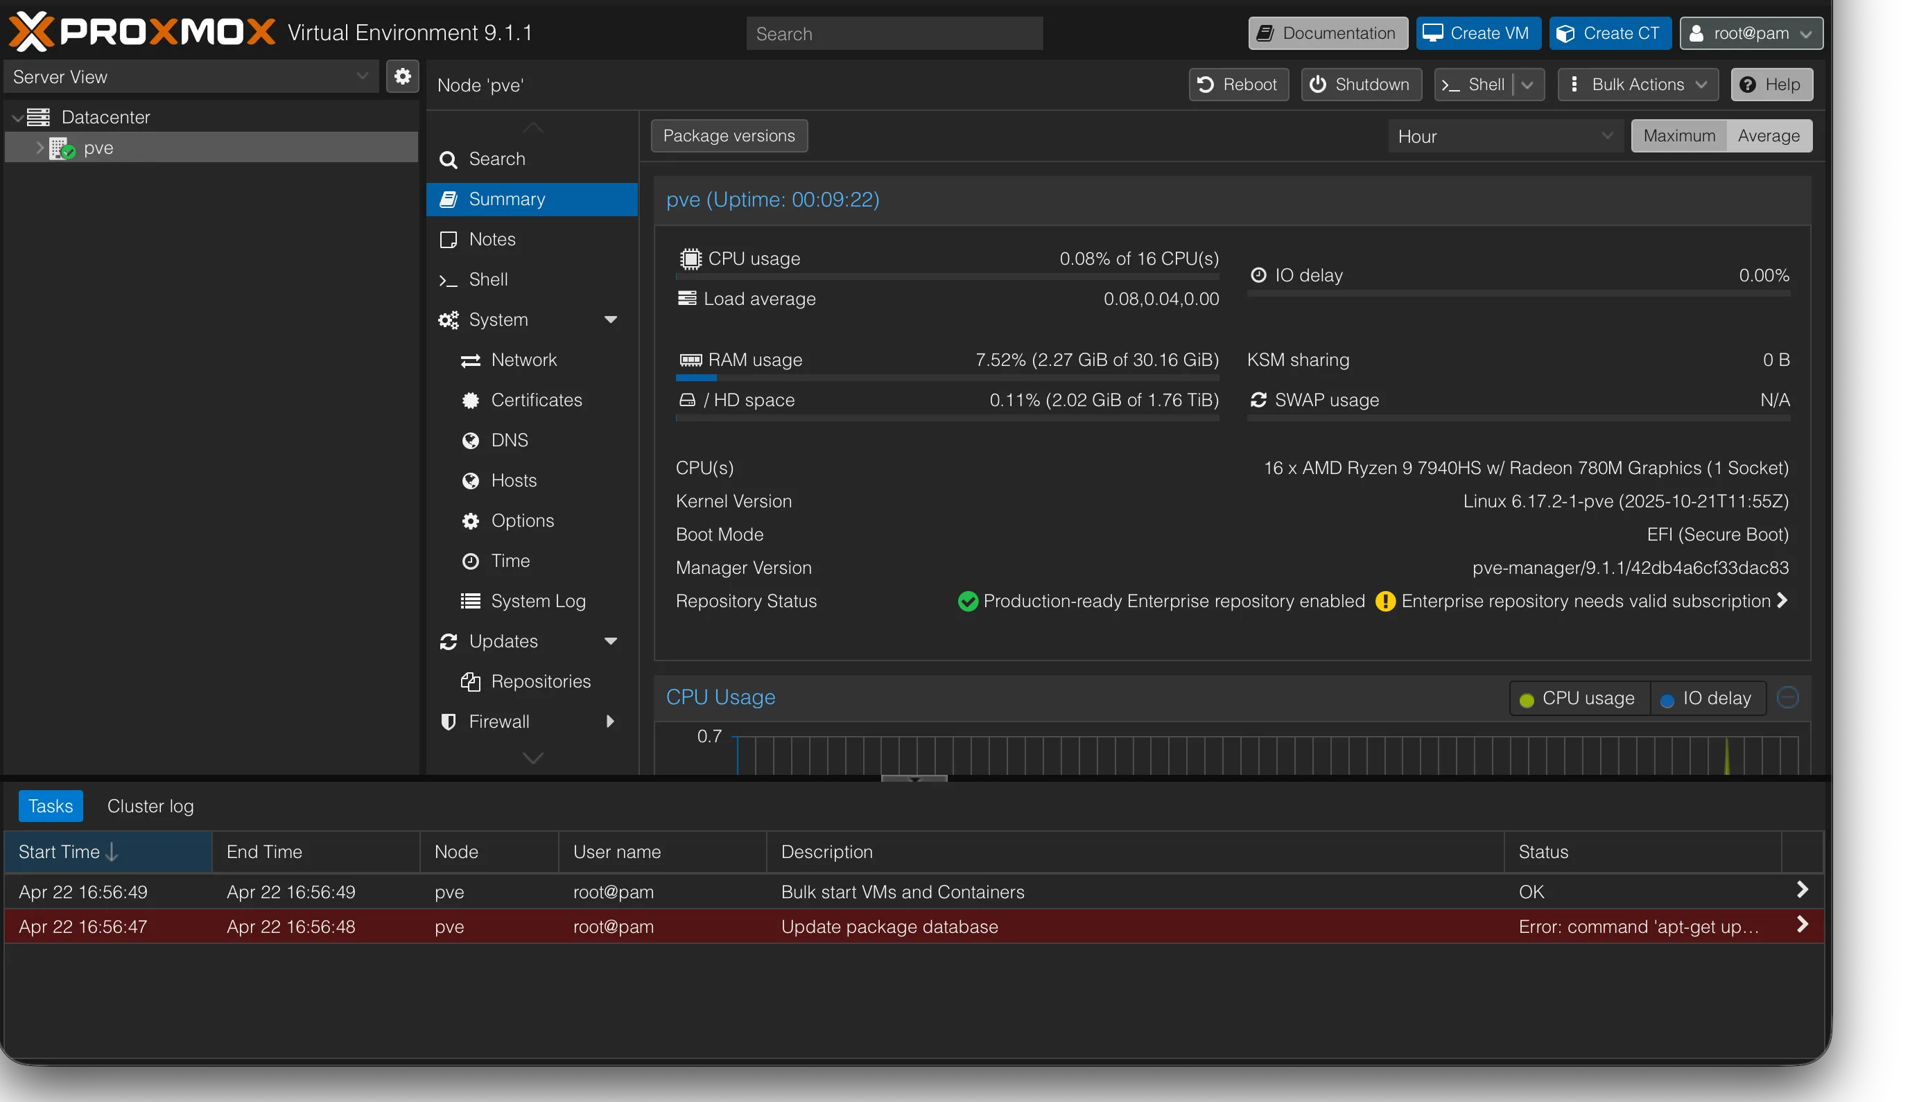Sort tasks by Start Time column
The image size is (1910, 1102).
[108, 852]
